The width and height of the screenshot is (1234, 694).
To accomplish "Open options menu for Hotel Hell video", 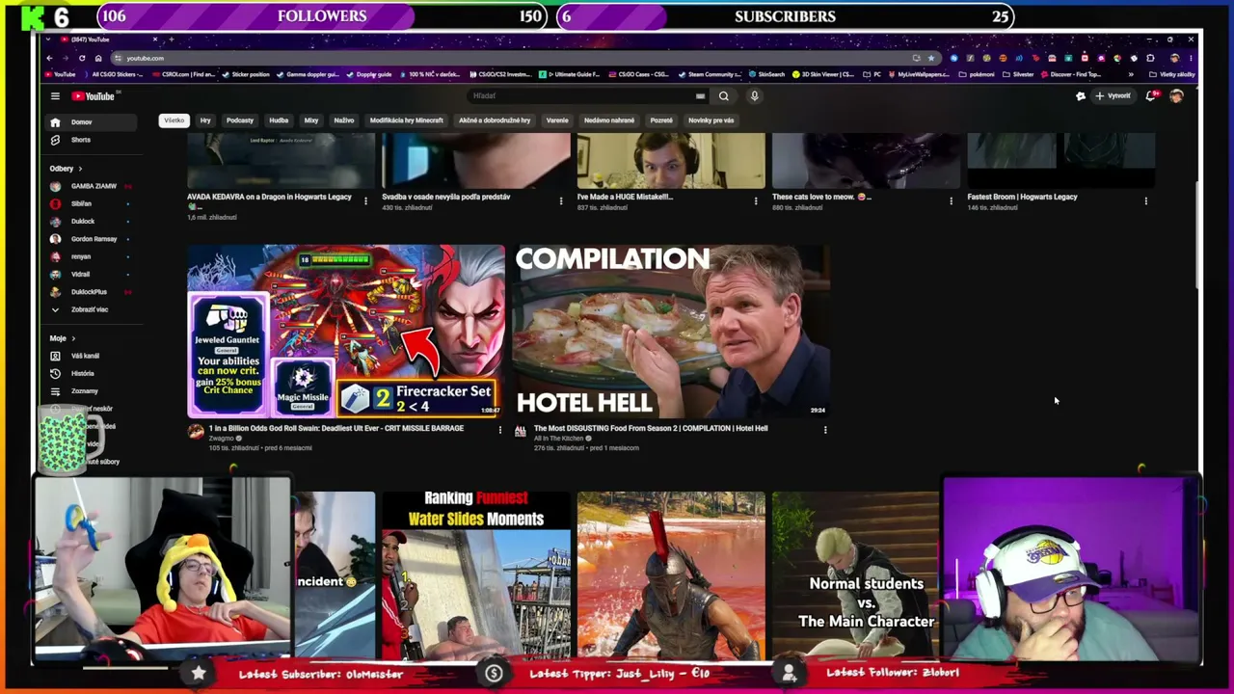I will pos(825,430).
